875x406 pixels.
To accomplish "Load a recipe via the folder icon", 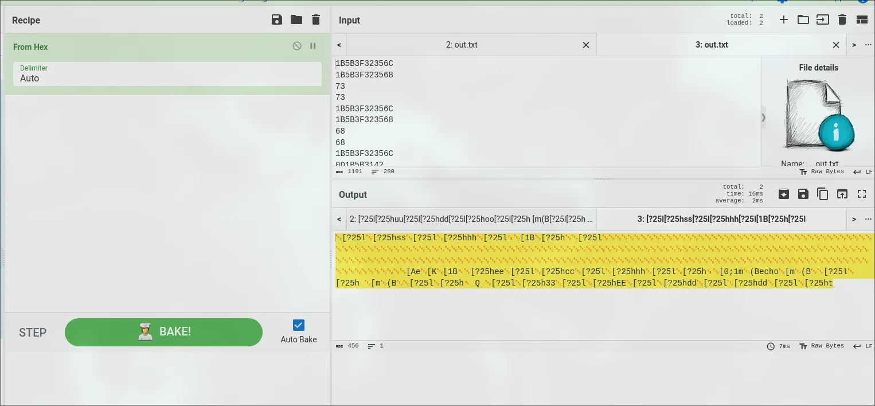I will (296, 20).
